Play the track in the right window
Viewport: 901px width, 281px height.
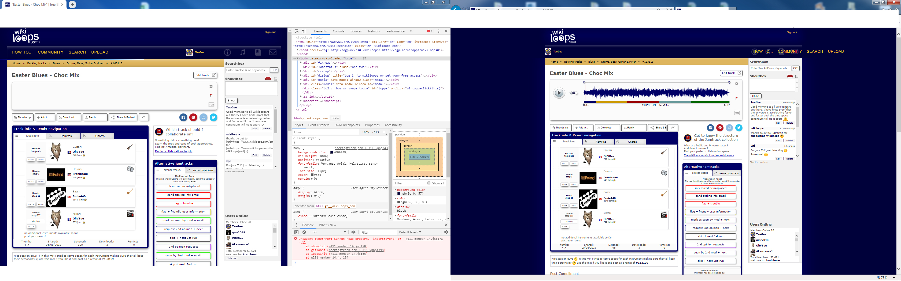[559, 93]
